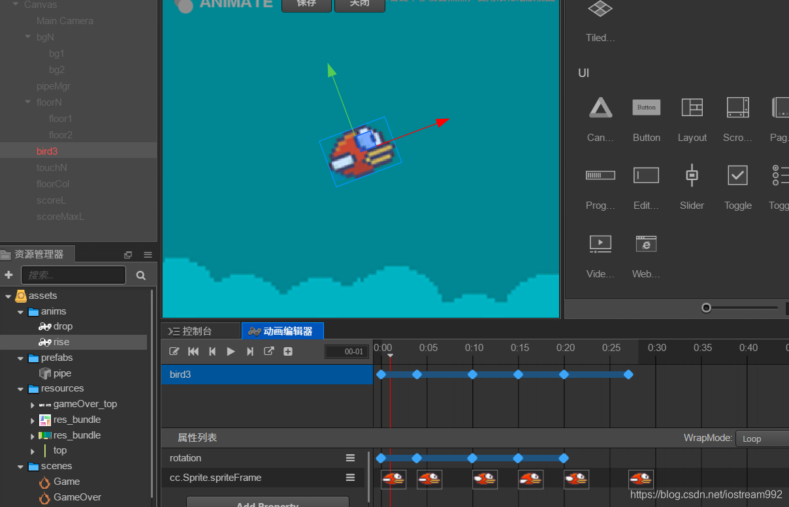
Task: Open the Game scene asset
Action: [x=67, y=482]
